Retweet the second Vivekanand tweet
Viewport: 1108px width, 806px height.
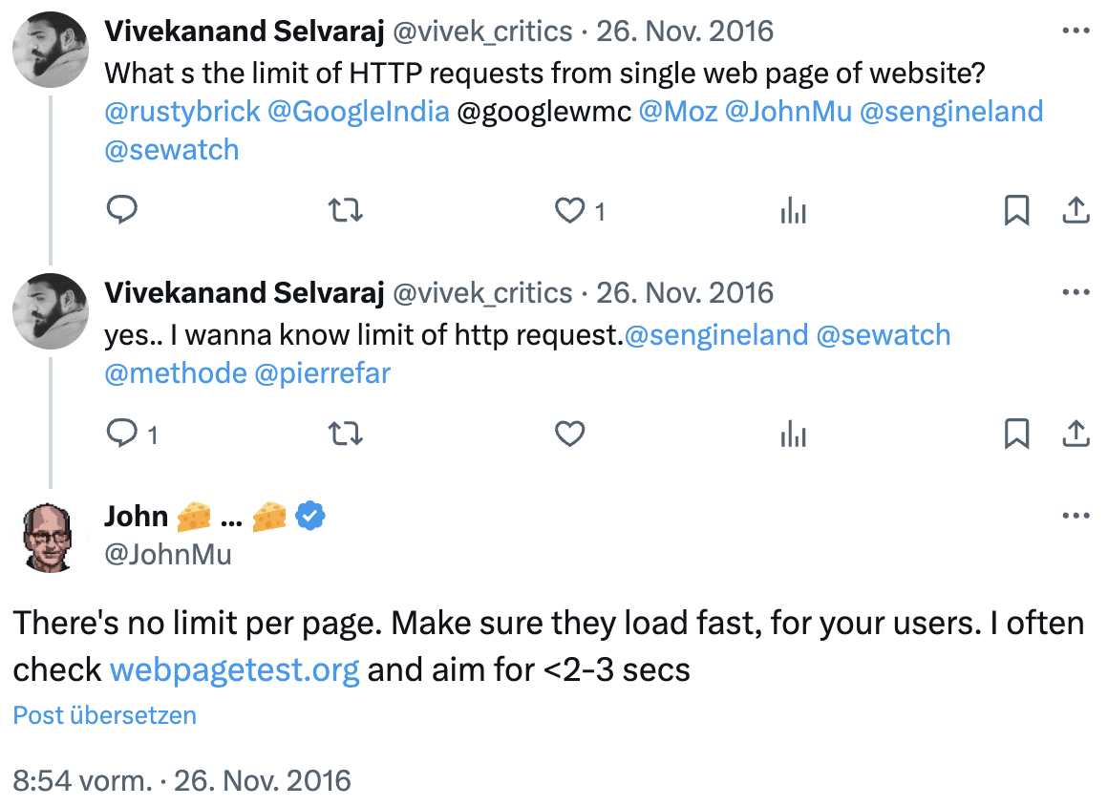pos(346,433)
